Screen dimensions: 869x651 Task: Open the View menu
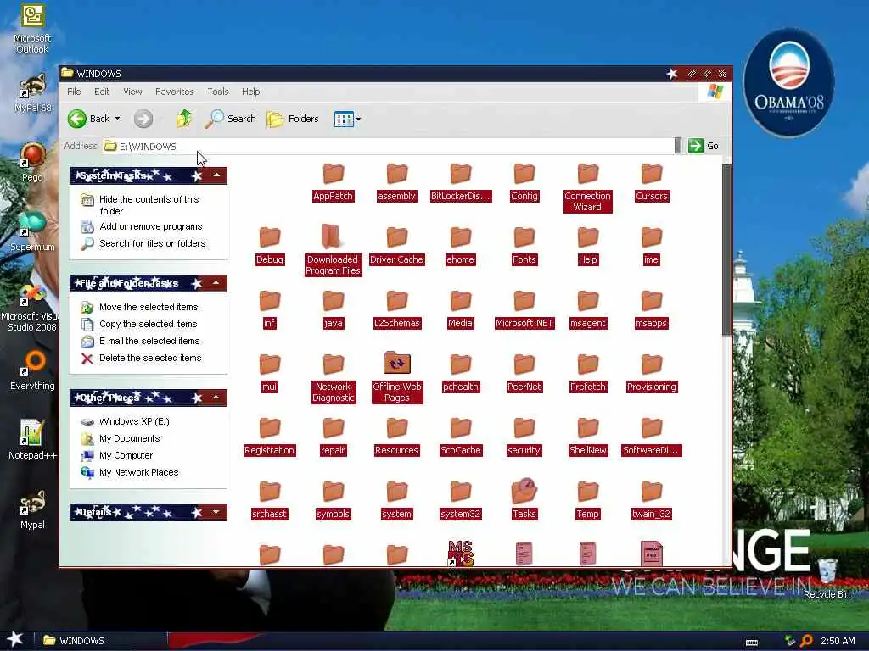132,92
